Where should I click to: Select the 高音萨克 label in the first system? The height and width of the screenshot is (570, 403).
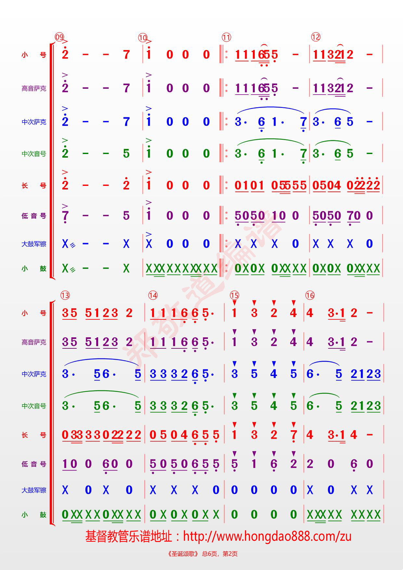[34, 88]
